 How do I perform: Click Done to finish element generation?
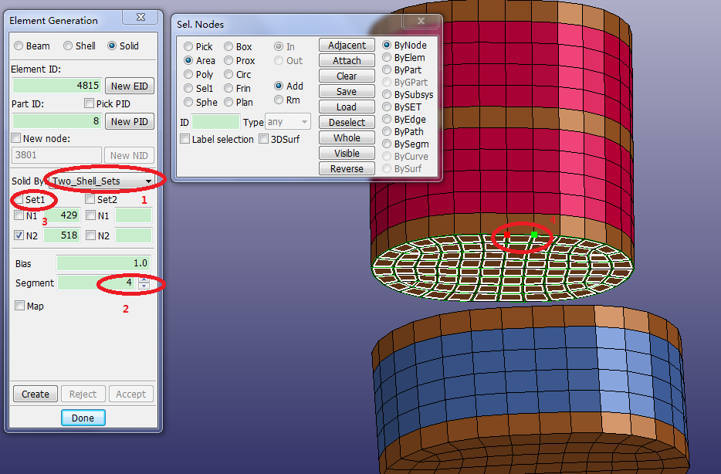[x=83, y=418]
